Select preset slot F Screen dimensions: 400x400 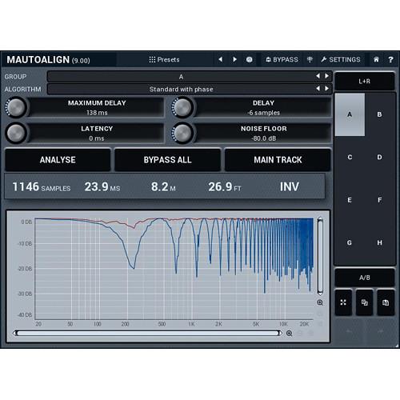(379, 200)
